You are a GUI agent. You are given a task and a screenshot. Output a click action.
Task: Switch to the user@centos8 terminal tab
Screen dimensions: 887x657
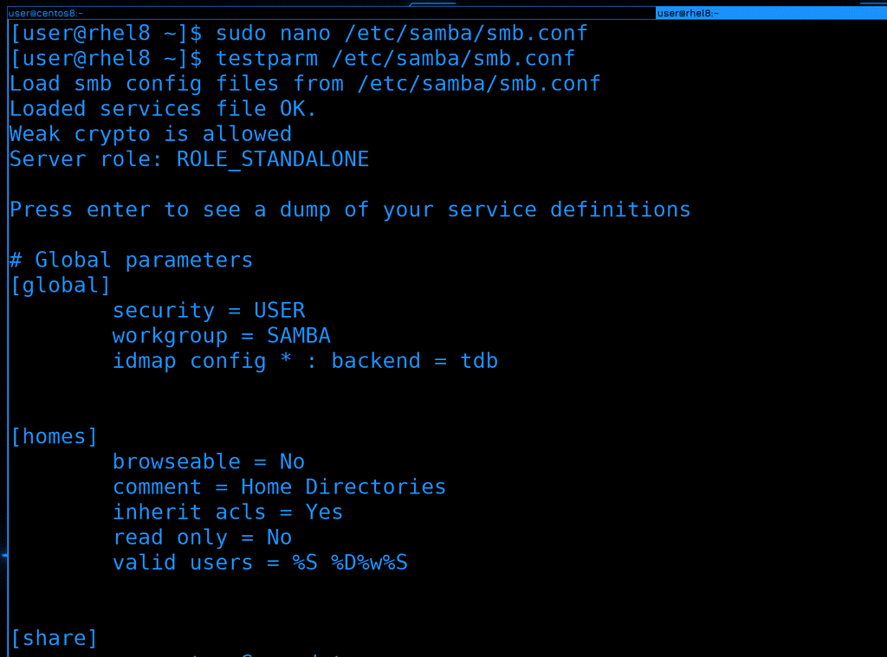point(46,13)
